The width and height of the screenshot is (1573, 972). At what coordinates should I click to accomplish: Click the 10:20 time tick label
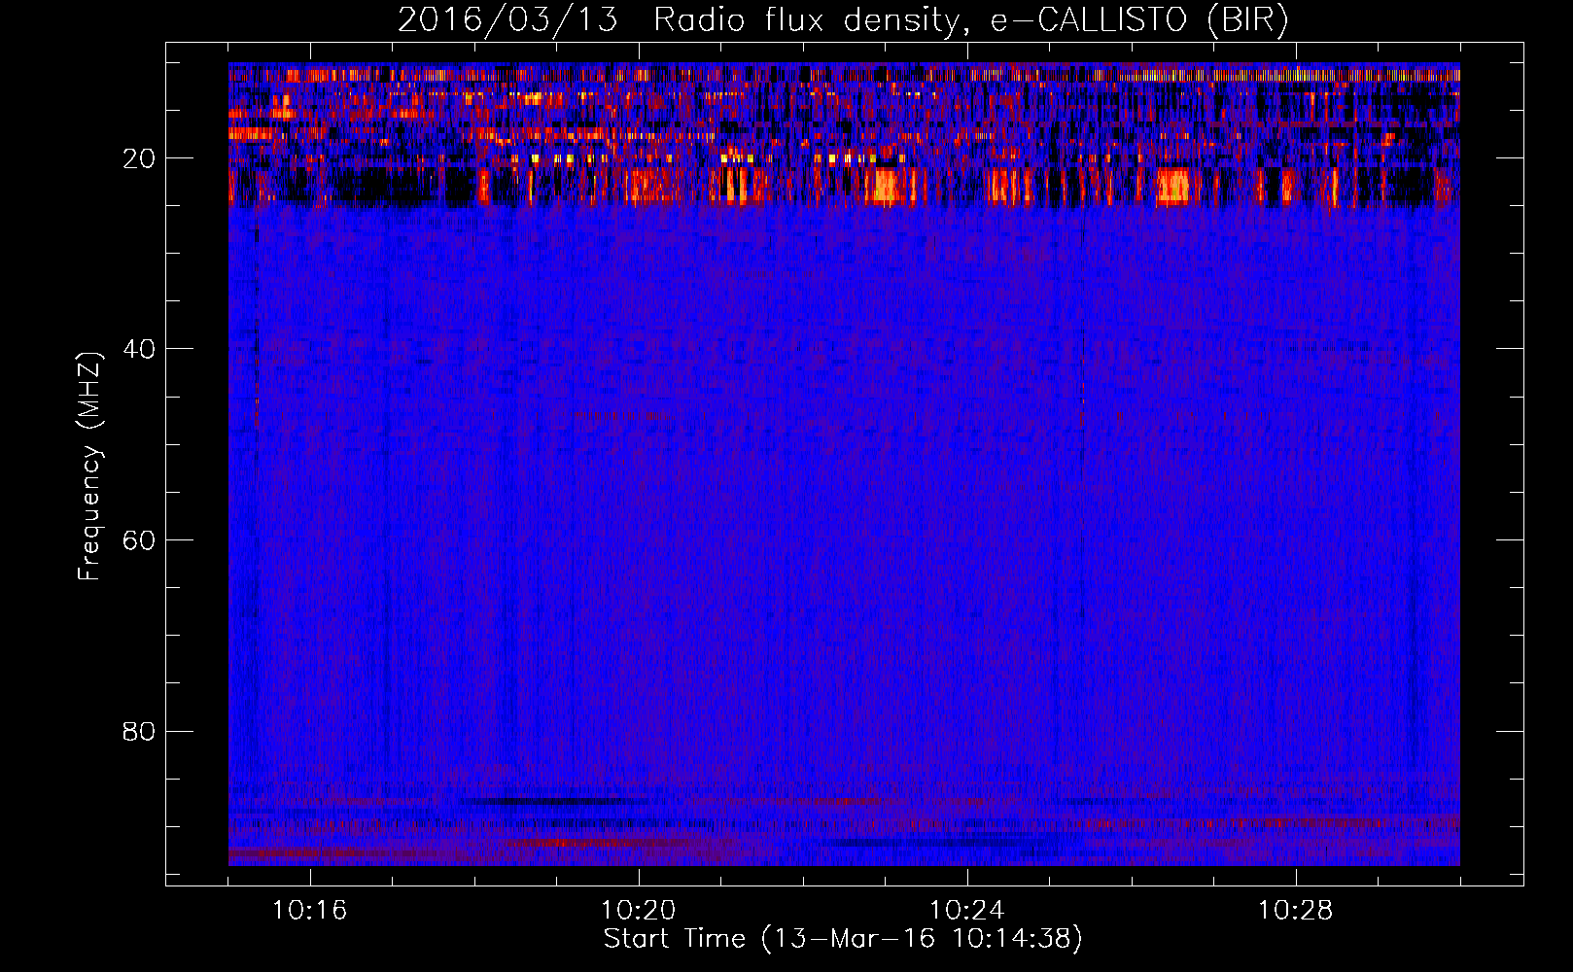pyautogui.click(x=639, y=911)
